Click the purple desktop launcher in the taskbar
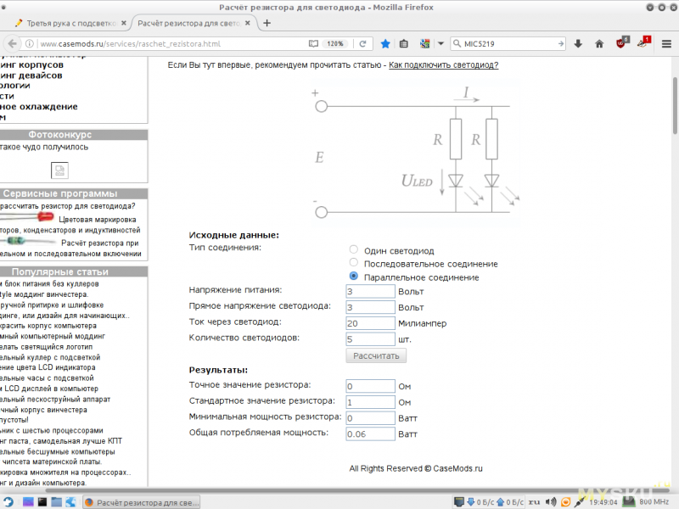This screenshot has height=509, width=679. (x=28, y=502)
